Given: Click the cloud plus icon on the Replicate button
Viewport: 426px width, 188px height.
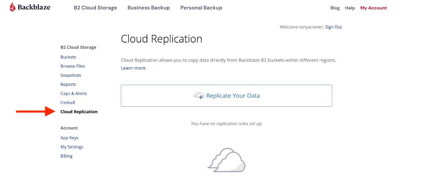Looking at the screenshot, I should click(x=199, y=95).
